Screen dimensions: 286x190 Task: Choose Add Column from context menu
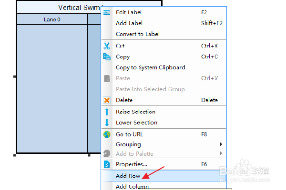pos(132,187)
